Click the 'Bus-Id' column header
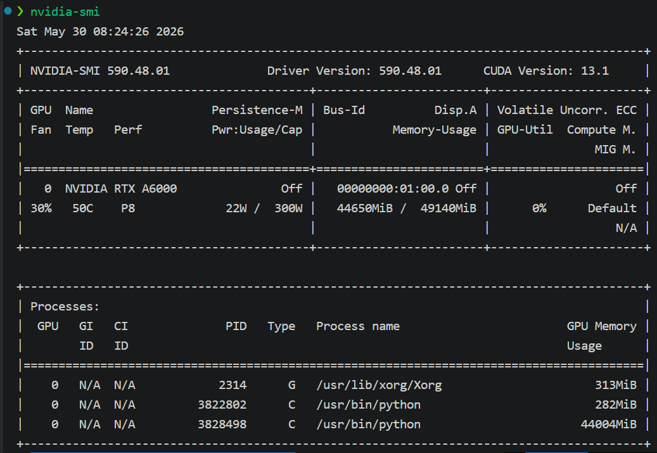This screenshot has height=453, width=657. coord(344,110)
